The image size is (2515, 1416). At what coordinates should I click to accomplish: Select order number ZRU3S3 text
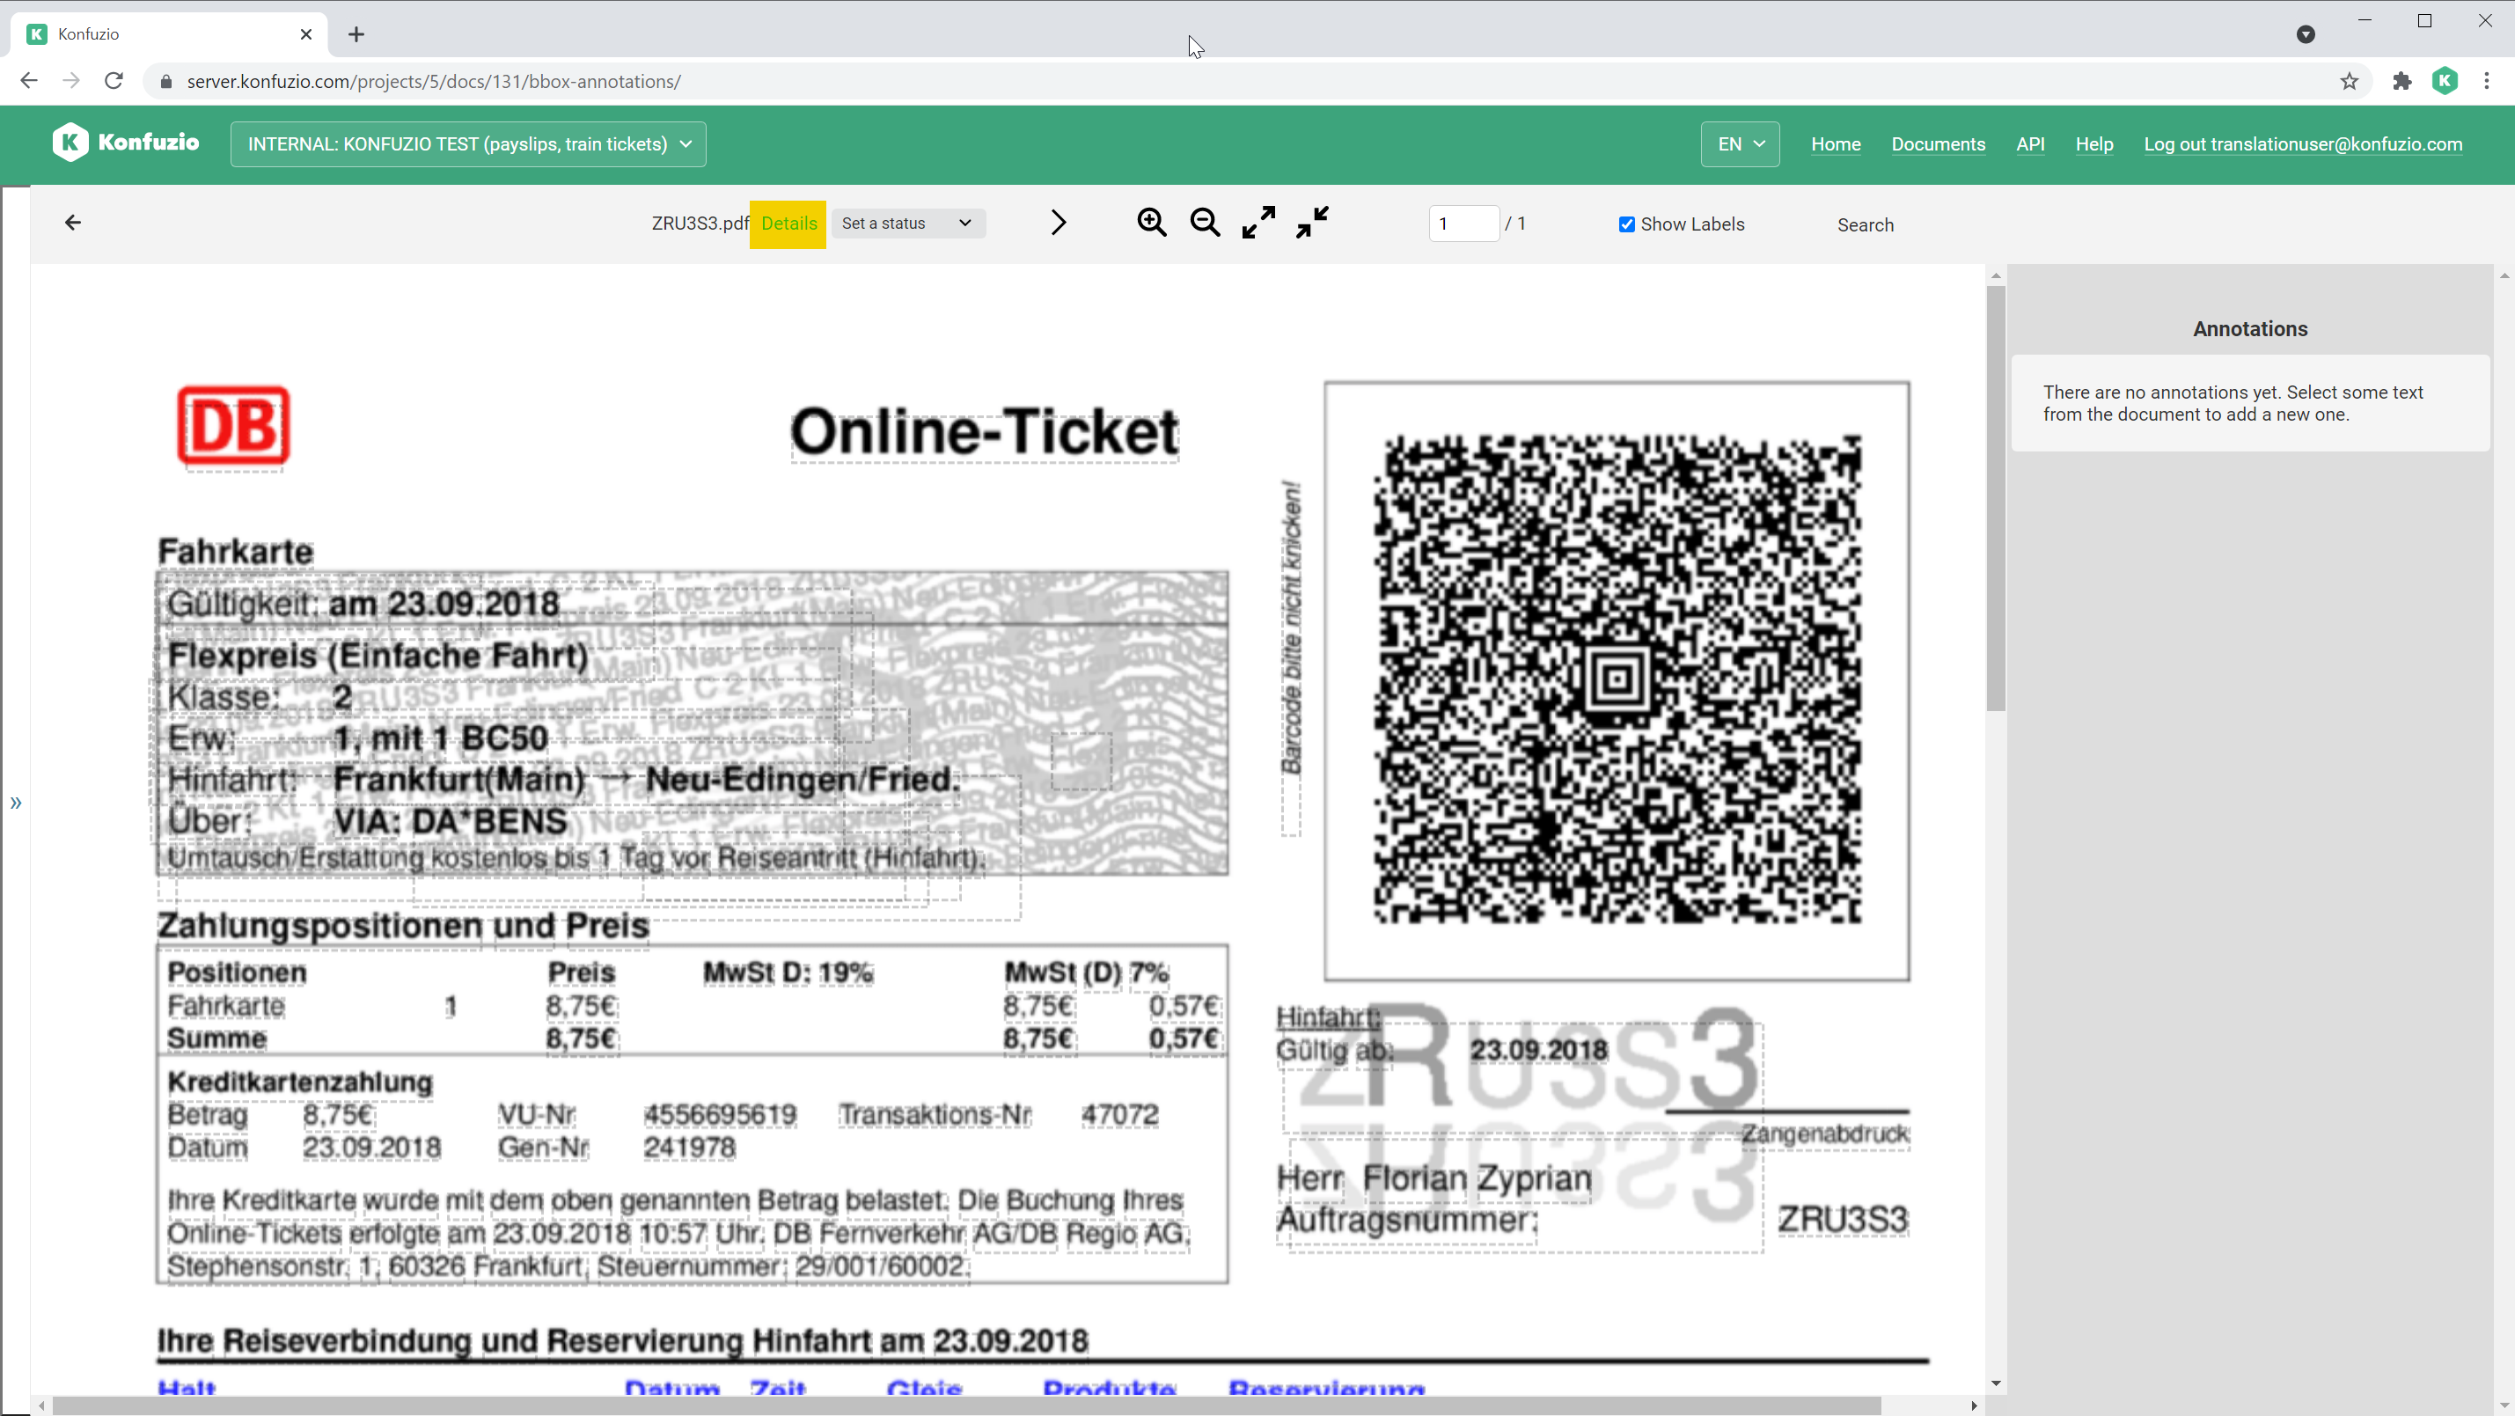tap(1843, 1220)
